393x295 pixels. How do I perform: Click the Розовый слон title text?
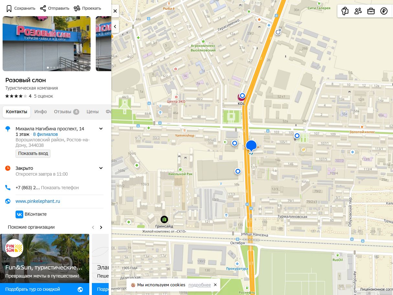click(x=26, y=80)
